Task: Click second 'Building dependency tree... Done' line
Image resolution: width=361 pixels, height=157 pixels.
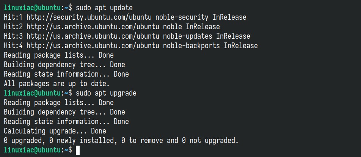Action: [64, 112]
